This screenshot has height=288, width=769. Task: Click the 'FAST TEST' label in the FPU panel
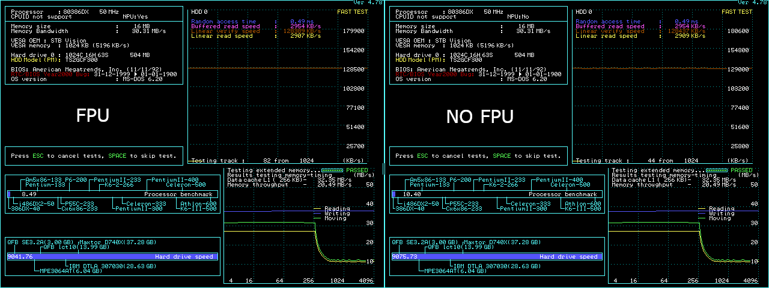(x=352, y=12)
